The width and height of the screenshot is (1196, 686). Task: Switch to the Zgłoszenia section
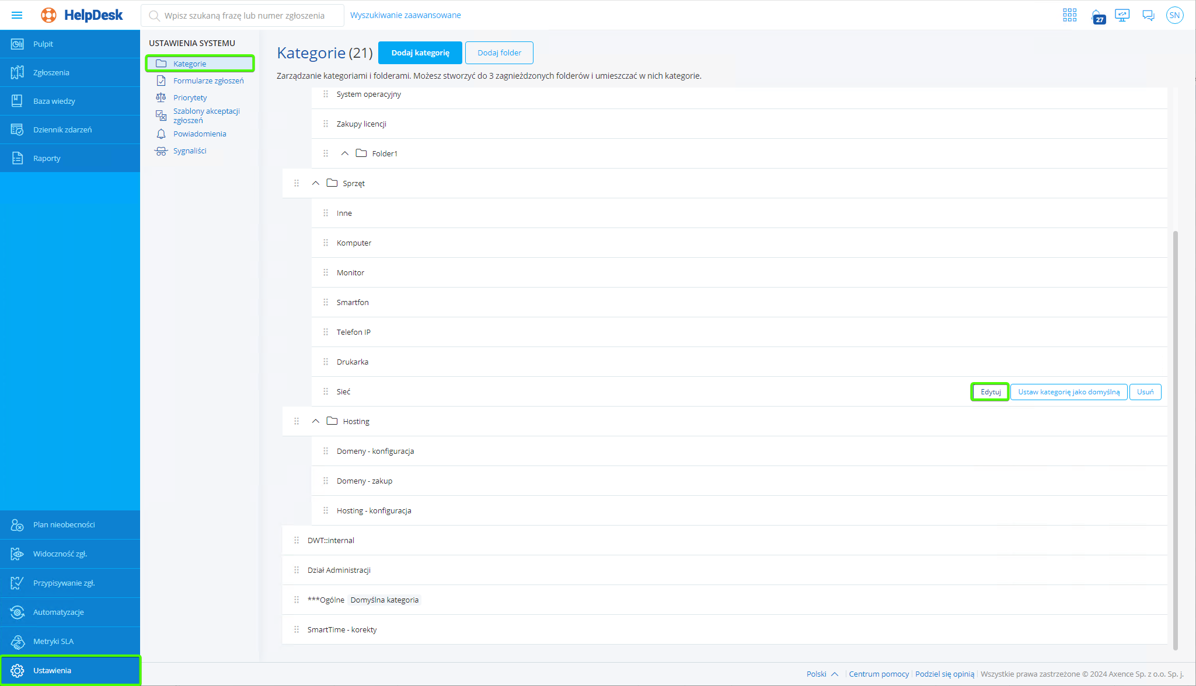(18, 72)
